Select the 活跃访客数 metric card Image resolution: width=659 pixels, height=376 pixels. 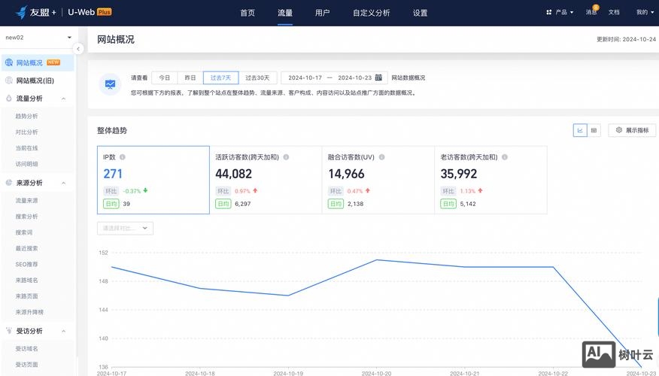tap(266, 180)
